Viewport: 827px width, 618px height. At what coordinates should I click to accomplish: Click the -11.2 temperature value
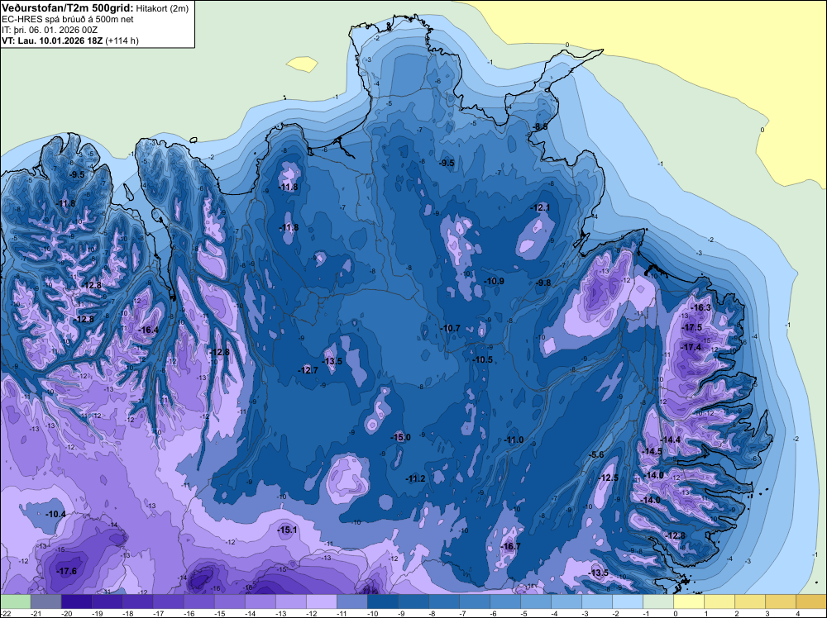click(x=416, y=478)
